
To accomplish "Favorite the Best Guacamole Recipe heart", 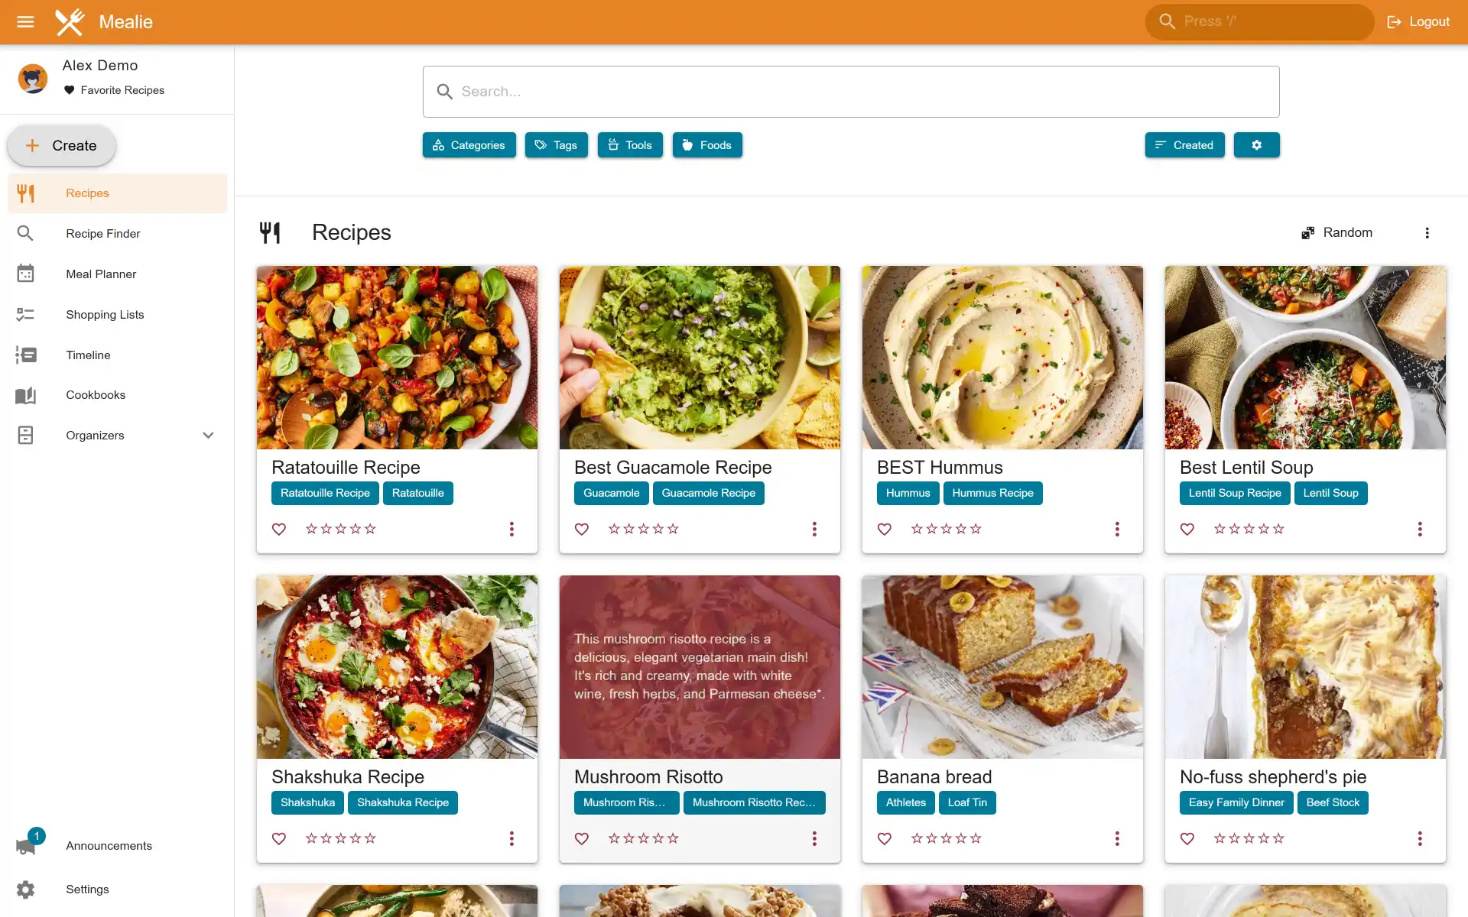I will tap(582, 529).
